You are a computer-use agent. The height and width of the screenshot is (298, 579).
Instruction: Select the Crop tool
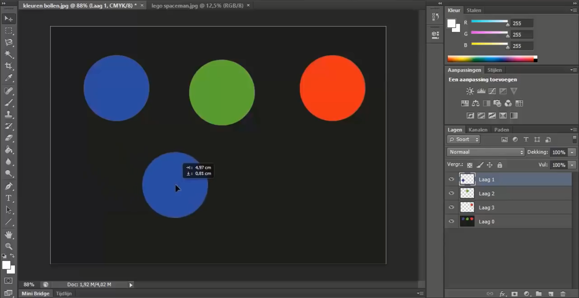(8, 66)
